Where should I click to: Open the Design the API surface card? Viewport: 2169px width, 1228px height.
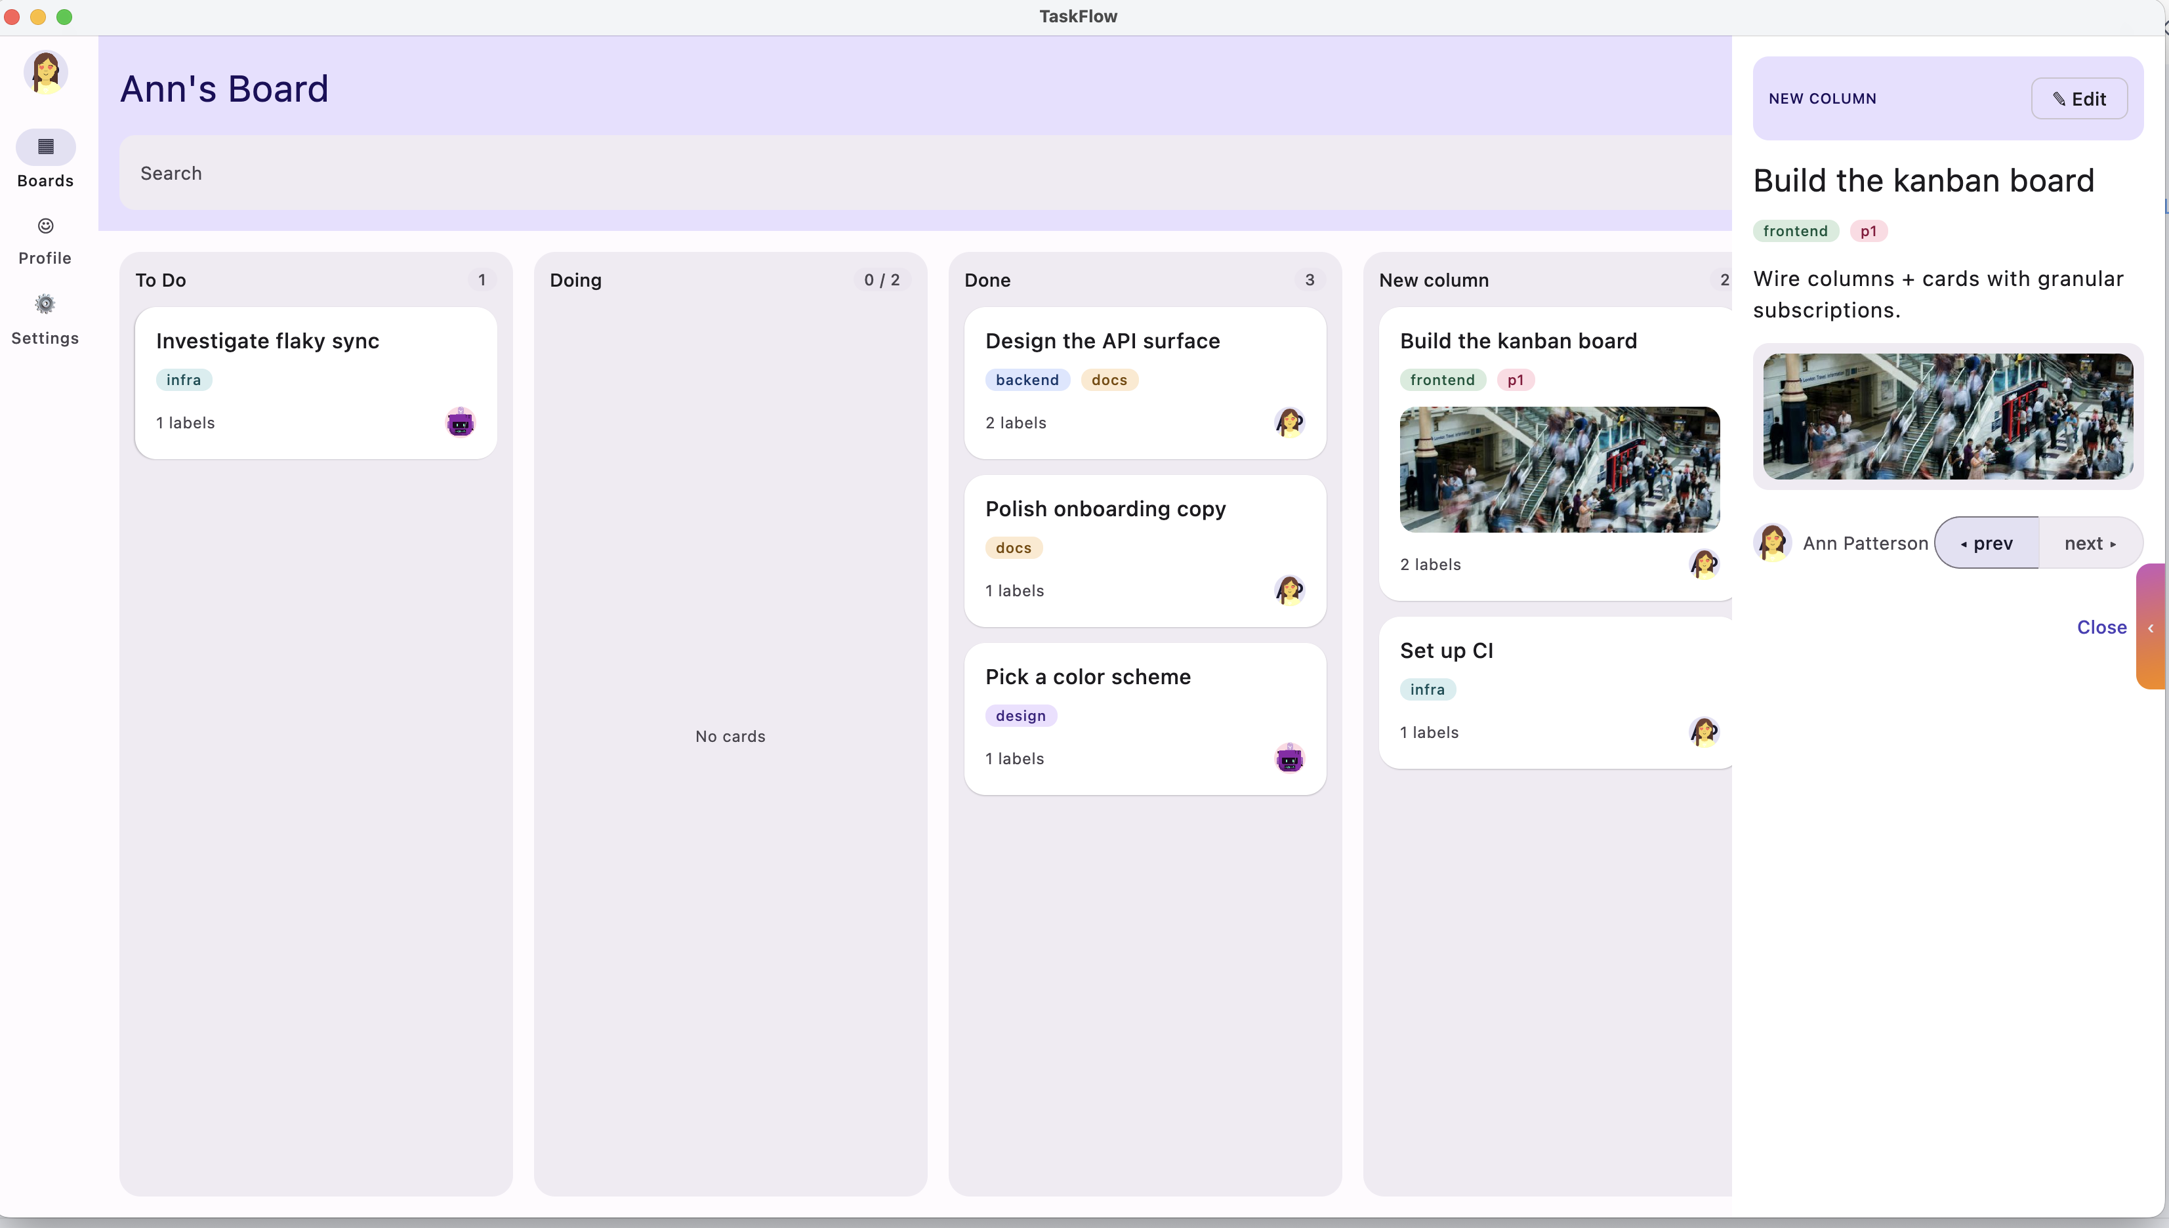(1146, 383)
